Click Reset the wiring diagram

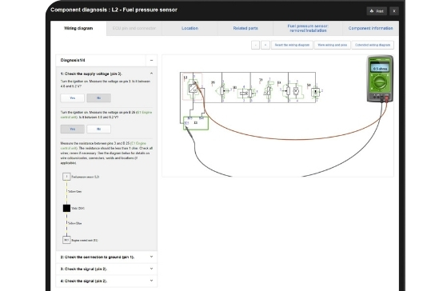(x=292, y=45)
